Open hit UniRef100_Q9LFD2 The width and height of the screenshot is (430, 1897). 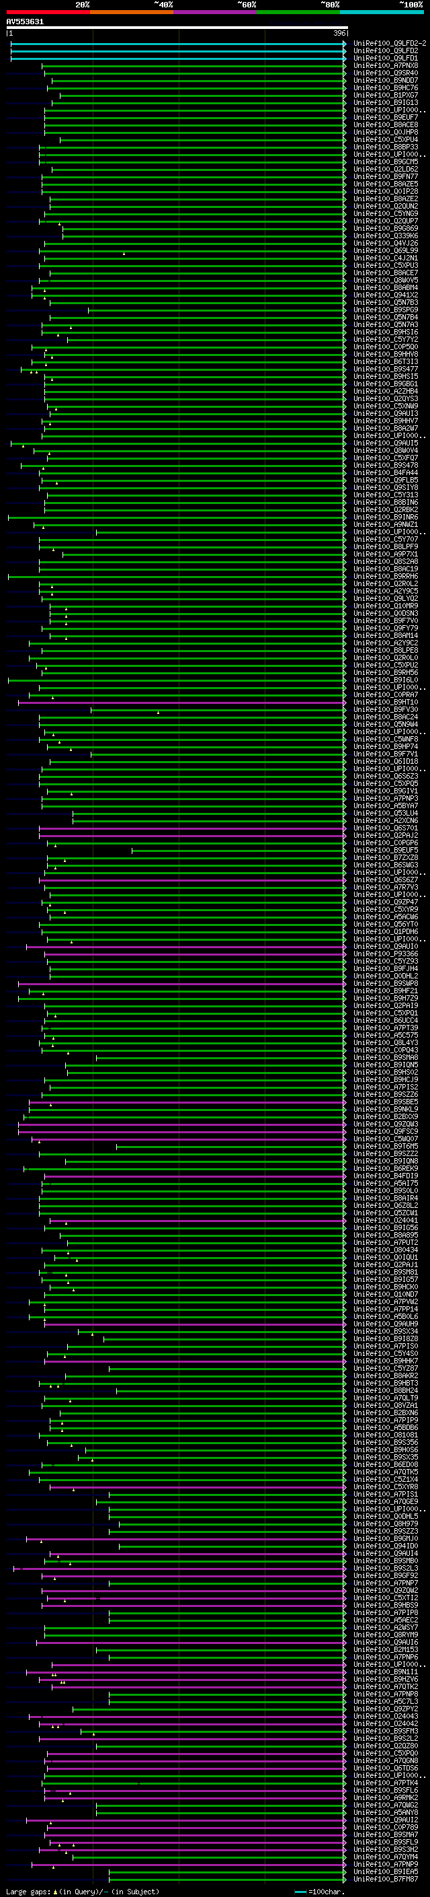point(386,51)
